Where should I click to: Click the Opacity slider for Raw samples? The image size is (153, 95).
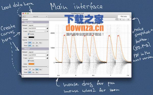(38, 40)
